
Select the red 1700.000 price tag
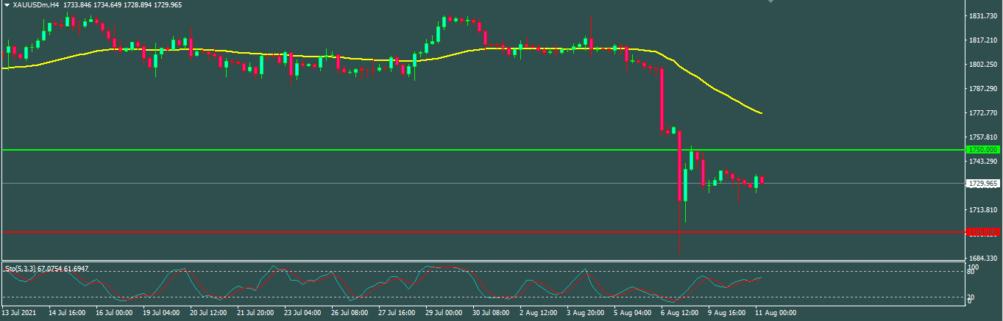982,232
